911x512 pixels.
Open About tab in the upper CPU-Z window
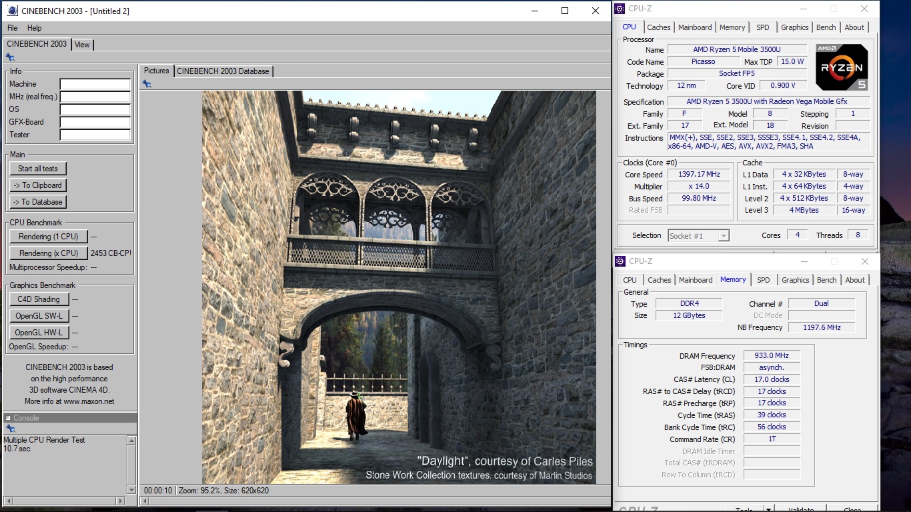coord(854,27)
